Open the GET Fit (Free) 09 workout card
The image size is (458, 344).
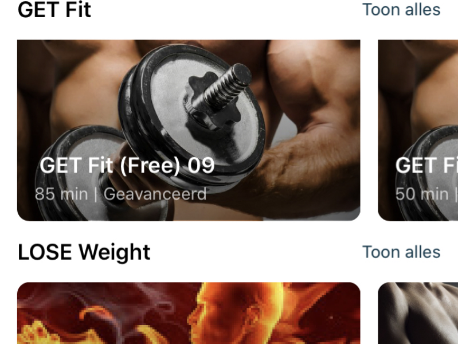coord(189,130)
